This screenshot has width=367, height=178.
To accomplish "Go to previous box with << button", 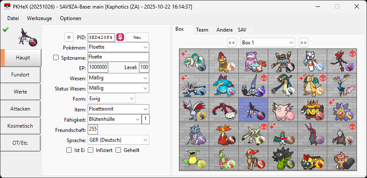I will [232, 43].
